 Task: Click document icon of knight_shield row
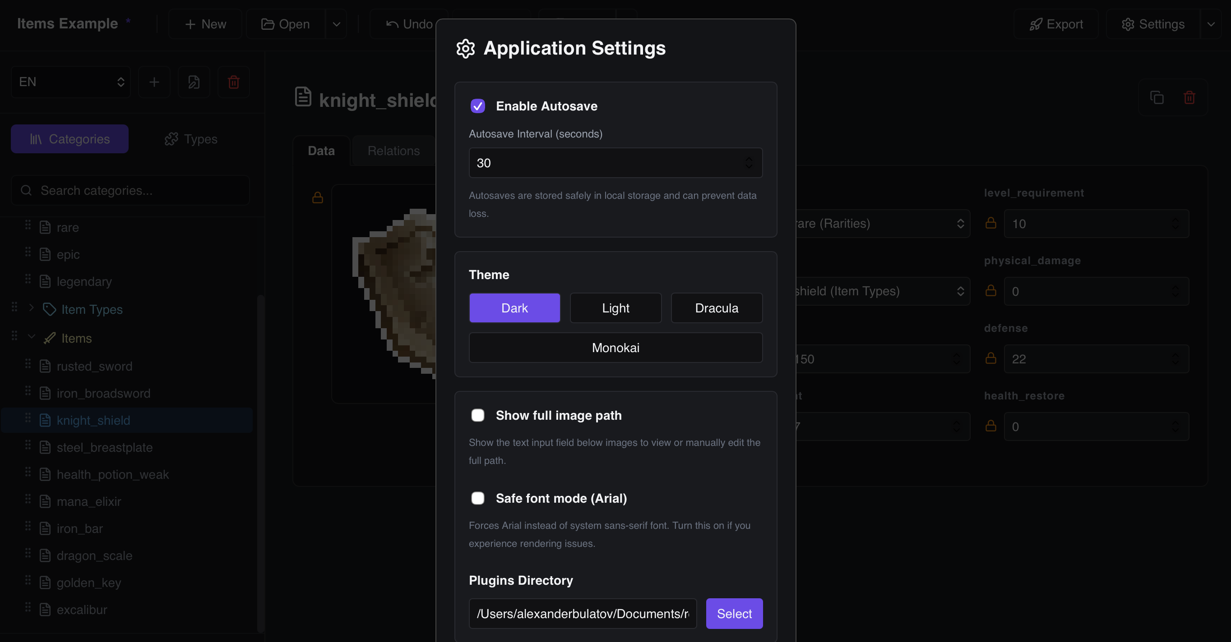click(x=45, y=420)
